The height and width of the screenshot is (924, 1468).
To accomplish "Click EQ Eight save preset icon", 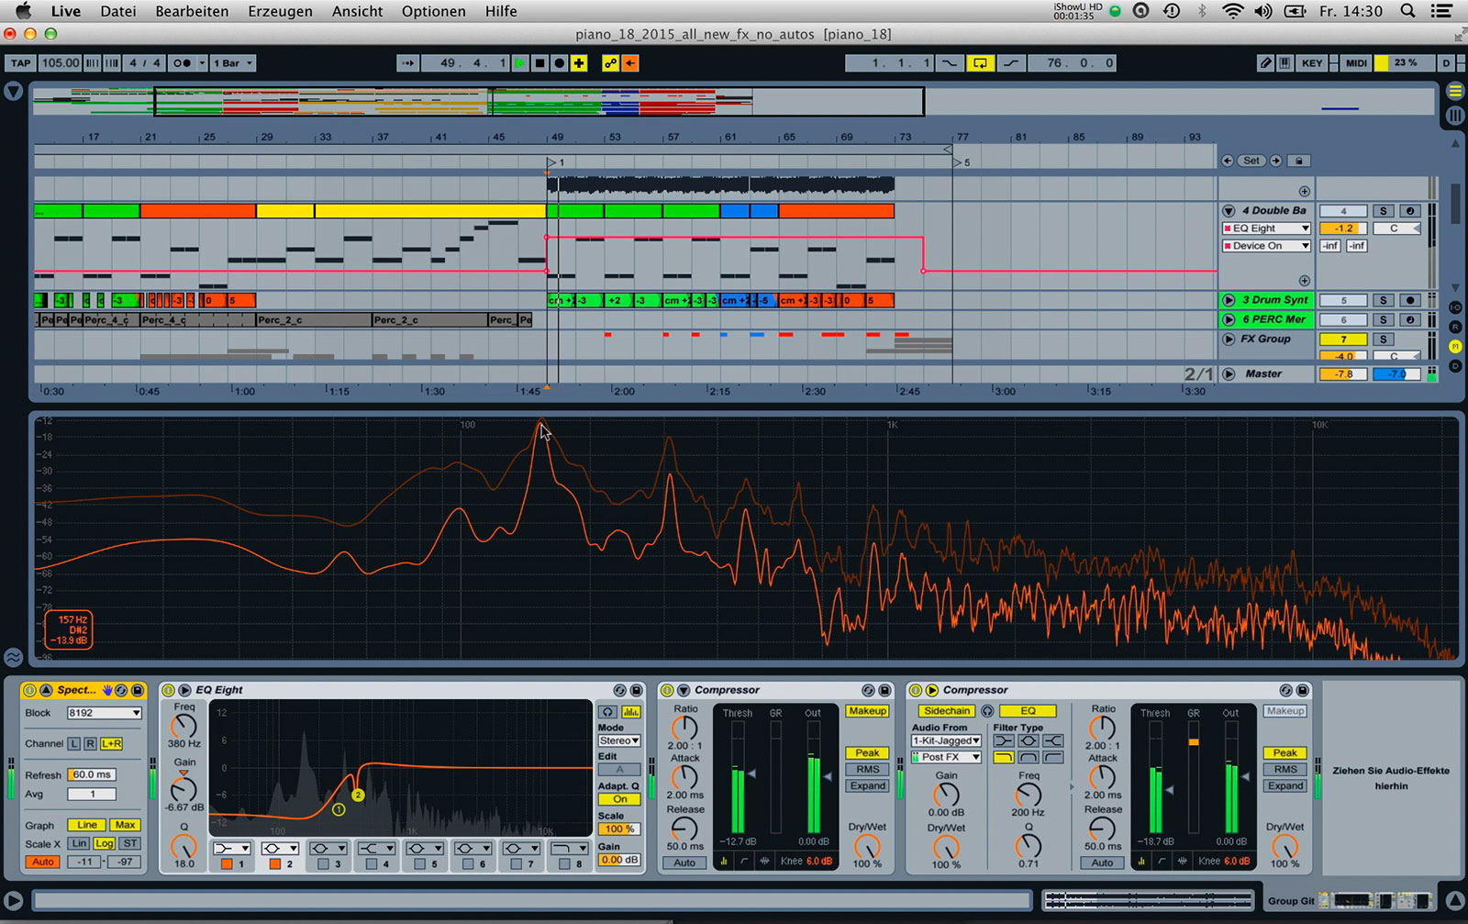I will pos(635,690).
